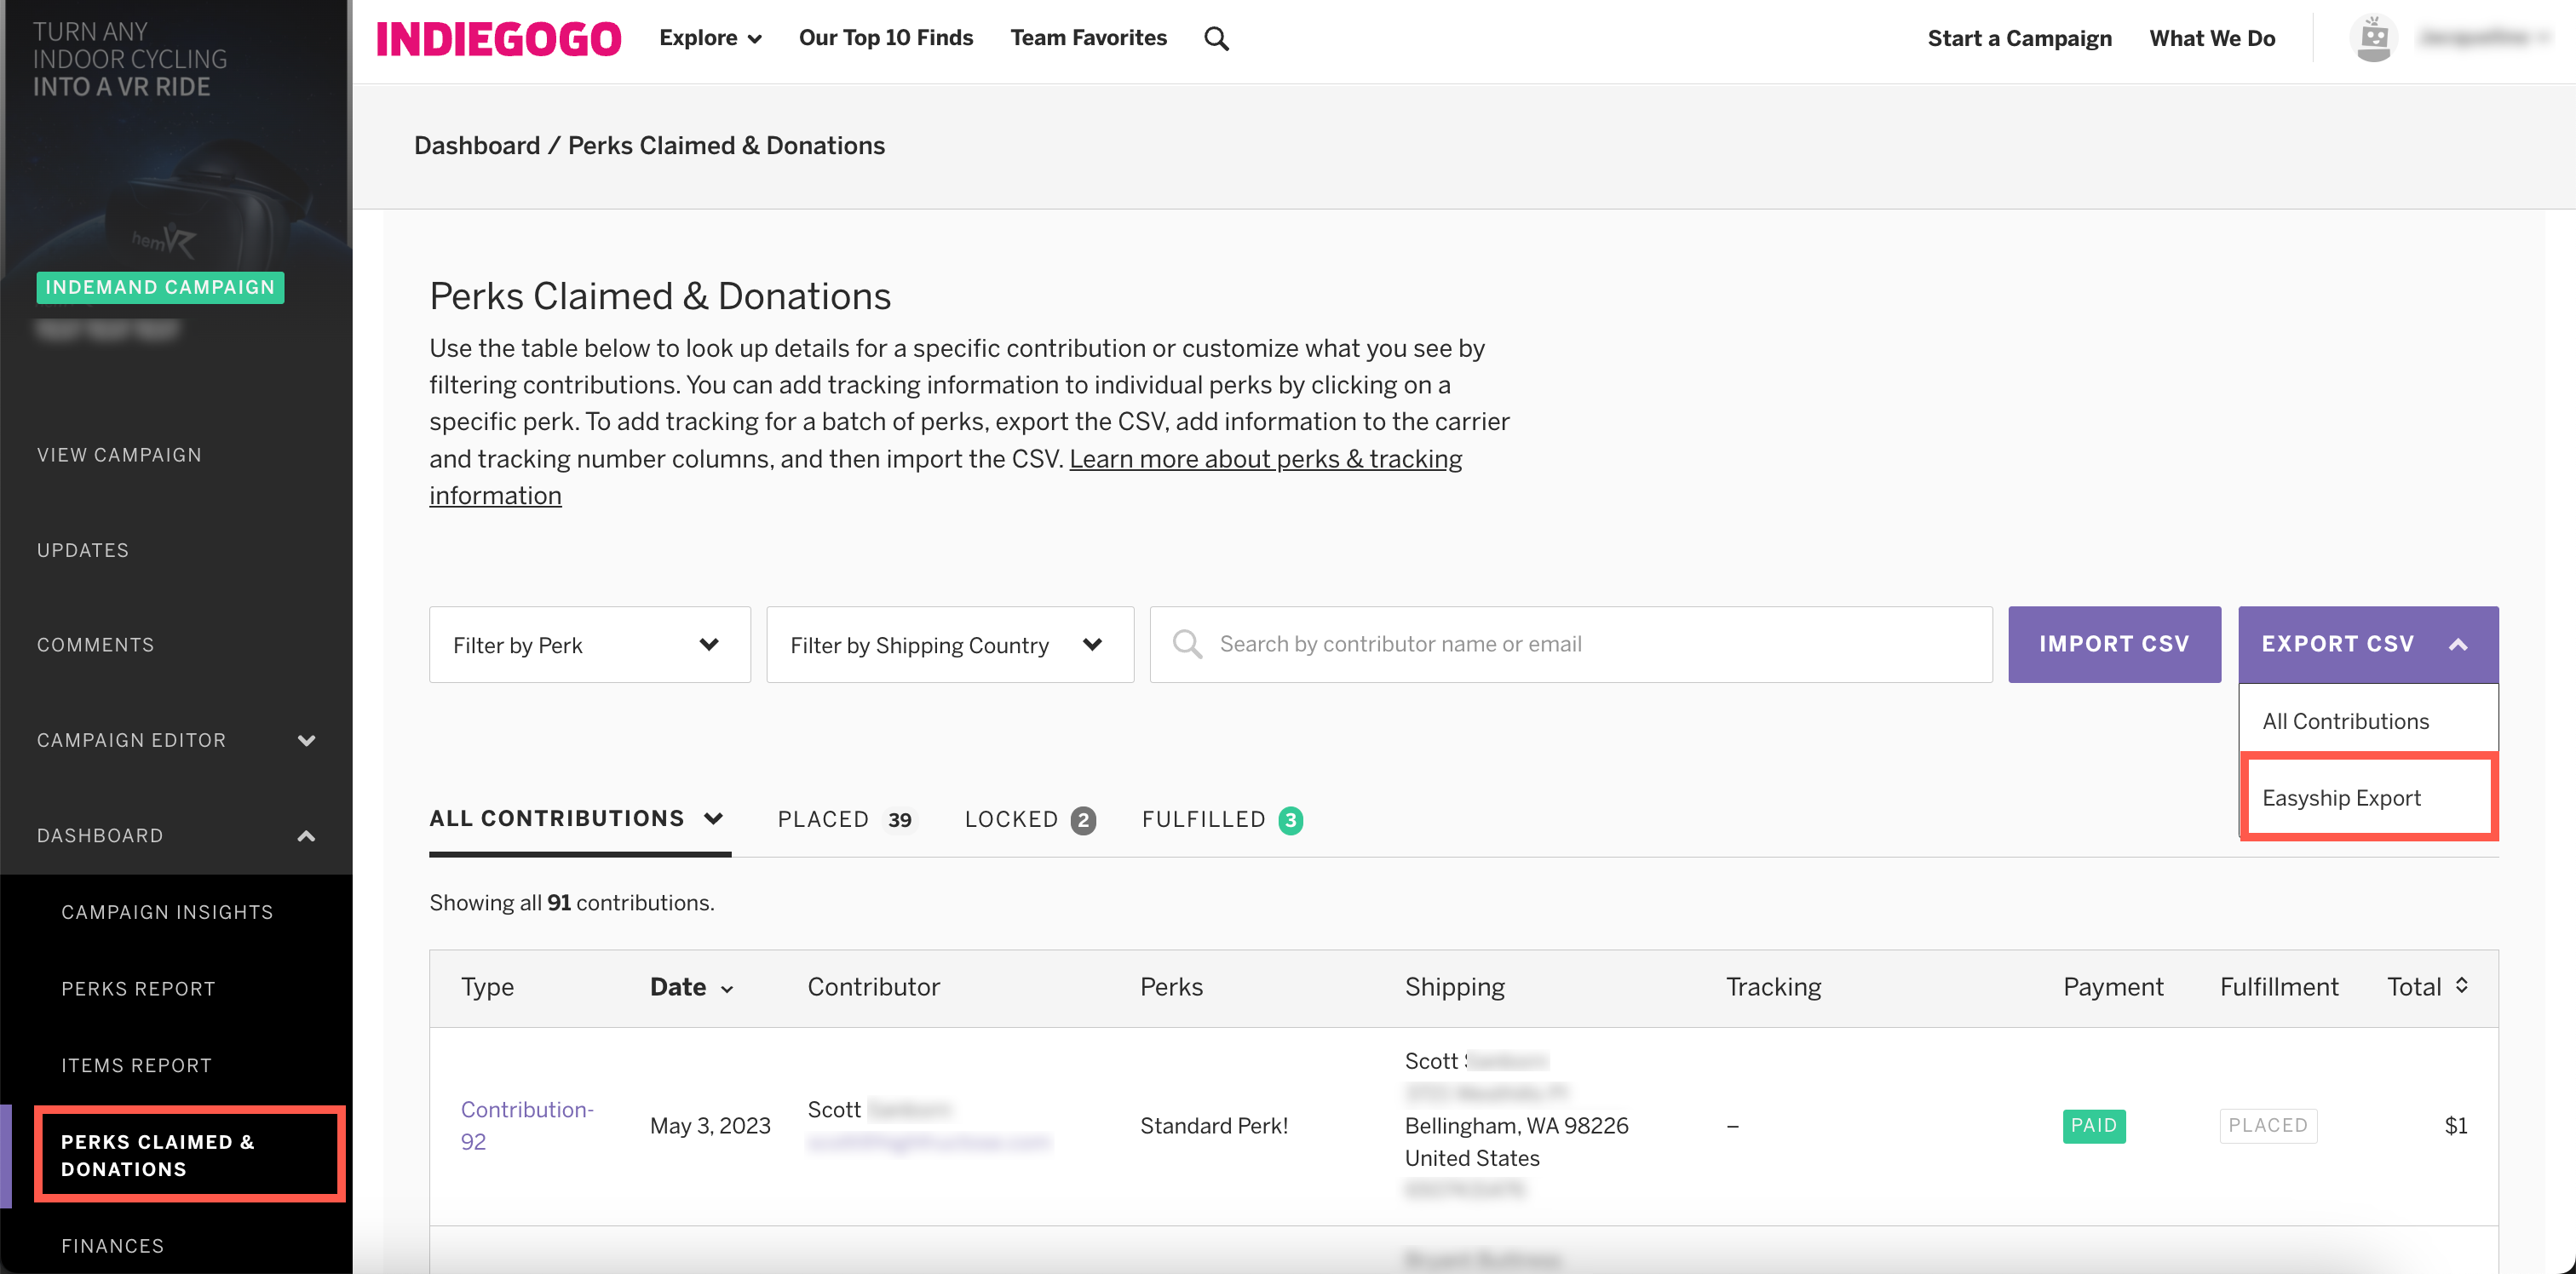Open CAMPAIGN INSIGHTS in sidebar
The width and height of the screenshot is (2576, 1274).
pos(167,912)
